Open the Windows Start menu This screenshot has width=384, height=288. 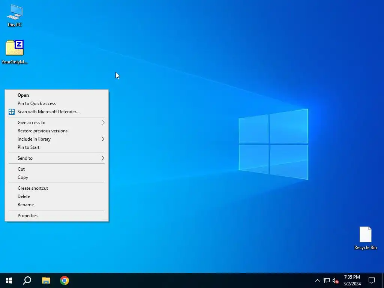[9, 280]
